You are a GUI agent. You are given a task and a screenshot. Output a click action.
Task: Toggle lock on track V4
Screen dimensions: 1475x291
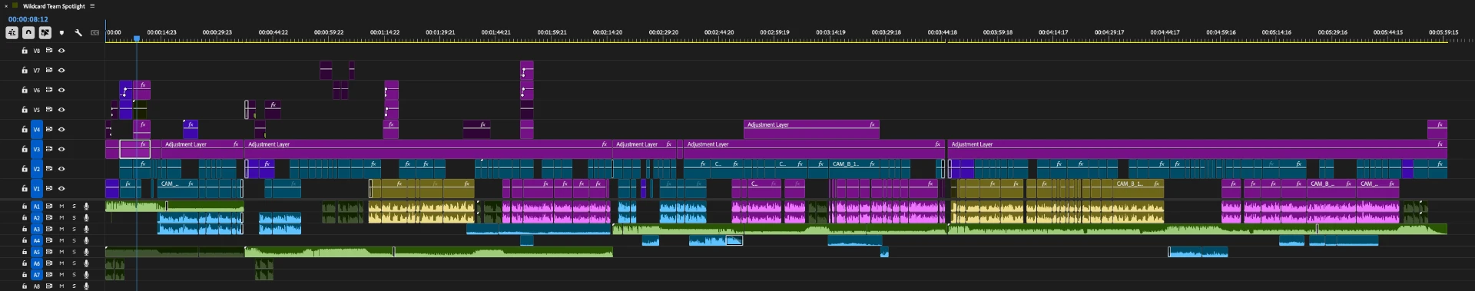point(25,129)
